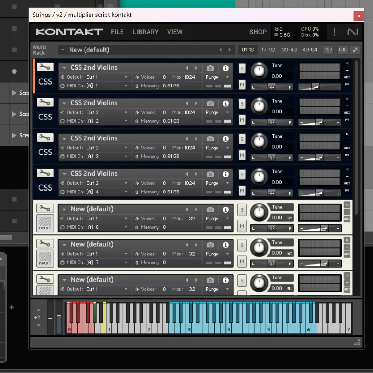
Task: Click the rack vertical scrollbar
Action: [x=356, y=138]
